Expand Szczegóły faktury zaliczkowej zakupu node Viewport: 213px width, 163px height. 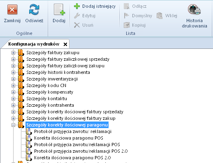click(x=13, y=66)
